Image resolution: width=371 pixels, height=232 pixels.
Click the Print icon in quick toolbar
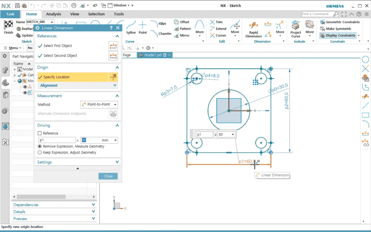click(74, 6)
